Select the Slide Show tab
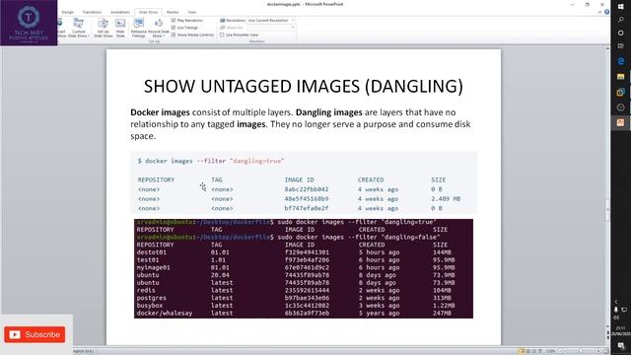 pyautogui.click(x=148, y=12)
